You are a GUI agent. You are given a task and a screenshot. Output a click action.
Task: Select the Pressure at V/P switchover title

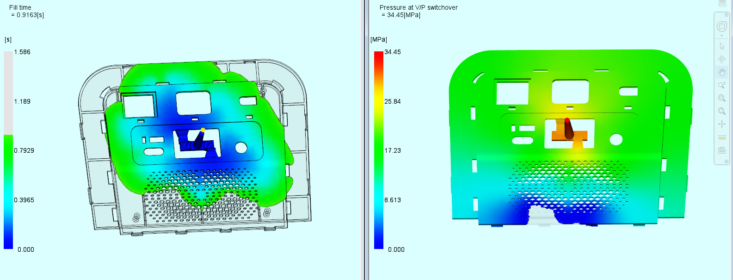(x=419, y=7)
